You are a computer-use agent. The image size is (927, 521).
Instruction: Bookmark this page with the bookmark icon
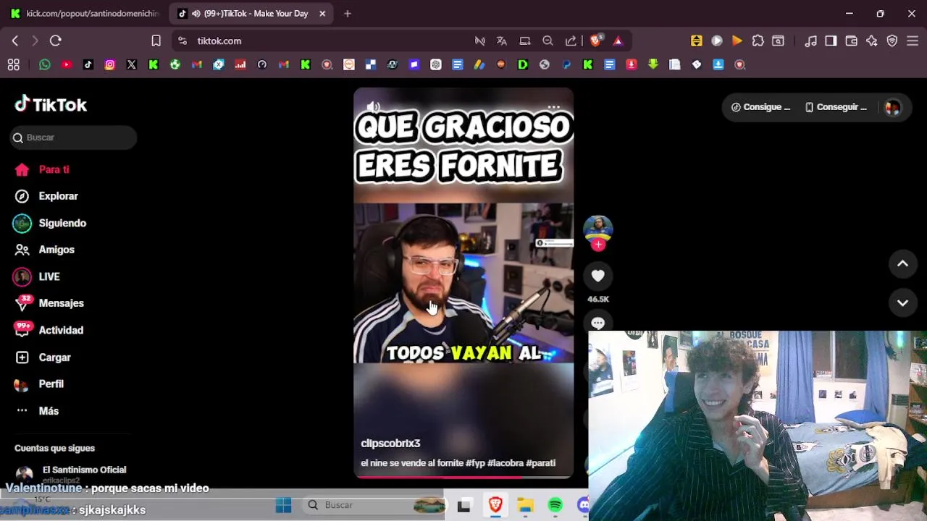tap(156, 41)
